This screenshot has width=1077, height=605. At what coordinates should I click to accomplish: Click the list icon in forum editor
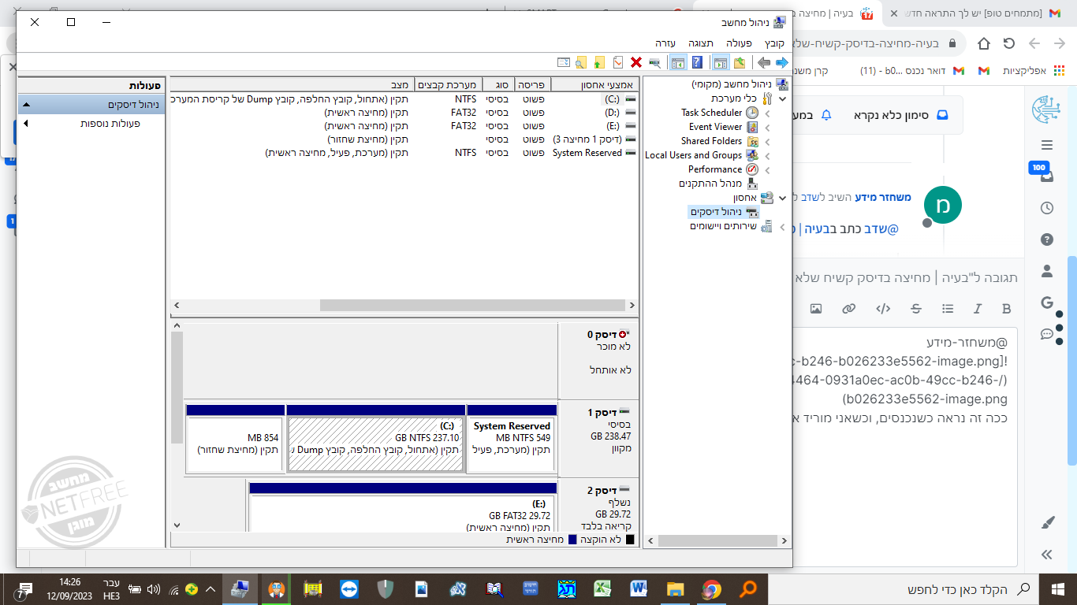coord(948,309)
